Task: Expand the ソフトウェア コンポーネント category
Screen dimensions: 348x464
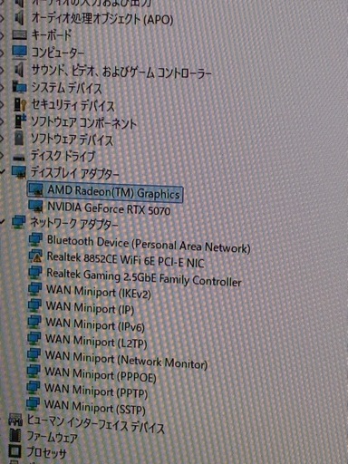Action: tap(2, 121)
